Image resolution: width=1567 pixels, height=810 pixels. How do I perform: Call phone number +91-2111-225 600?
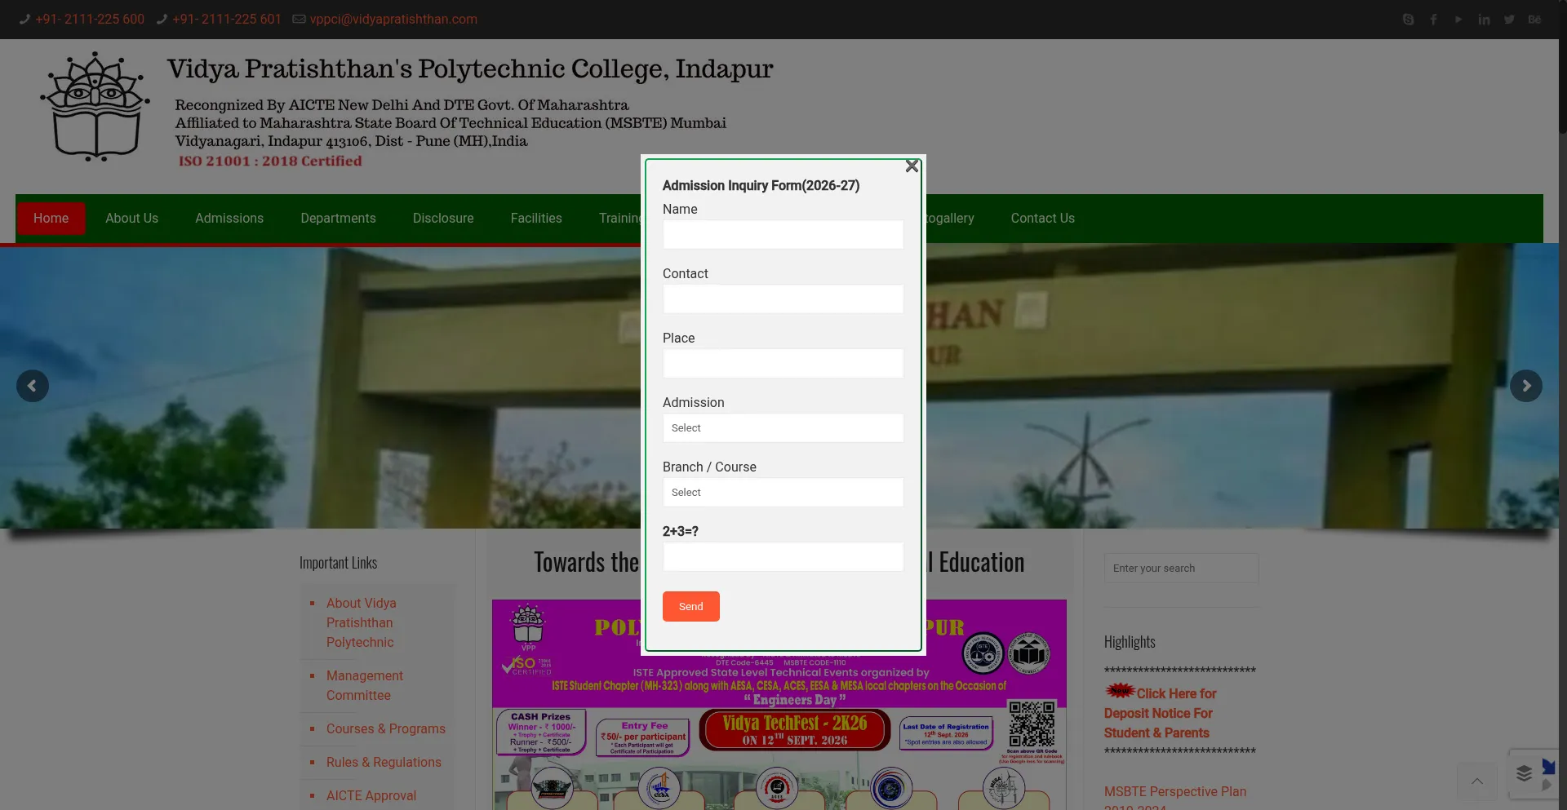point(90,19)
